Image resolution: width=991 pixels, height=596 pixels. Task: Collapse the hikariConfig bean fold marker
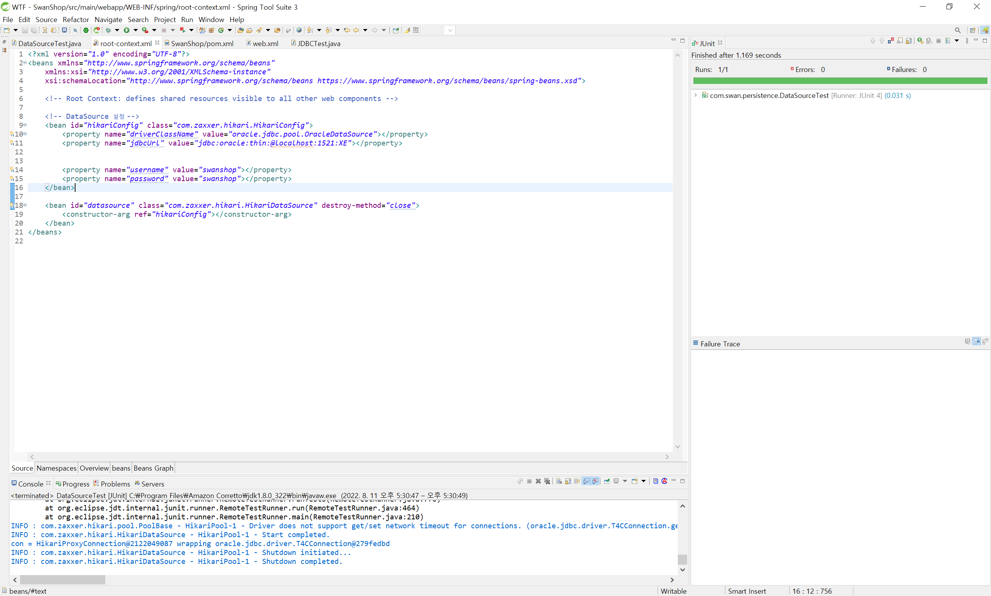(25, 125)
